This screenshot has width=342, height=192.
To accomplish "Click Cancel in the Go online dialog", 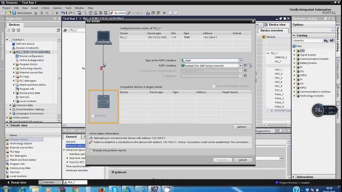I will tap(243, 160).
